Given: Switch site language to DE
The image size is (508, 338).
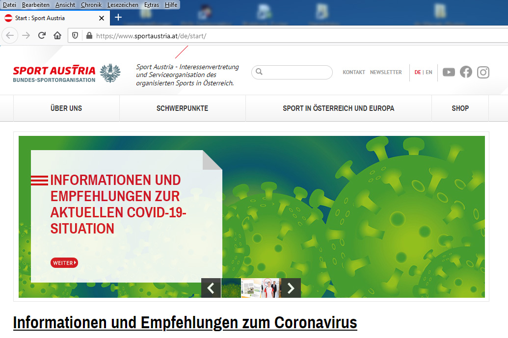Looking at the screenshot, I should (x=418, y=72).
